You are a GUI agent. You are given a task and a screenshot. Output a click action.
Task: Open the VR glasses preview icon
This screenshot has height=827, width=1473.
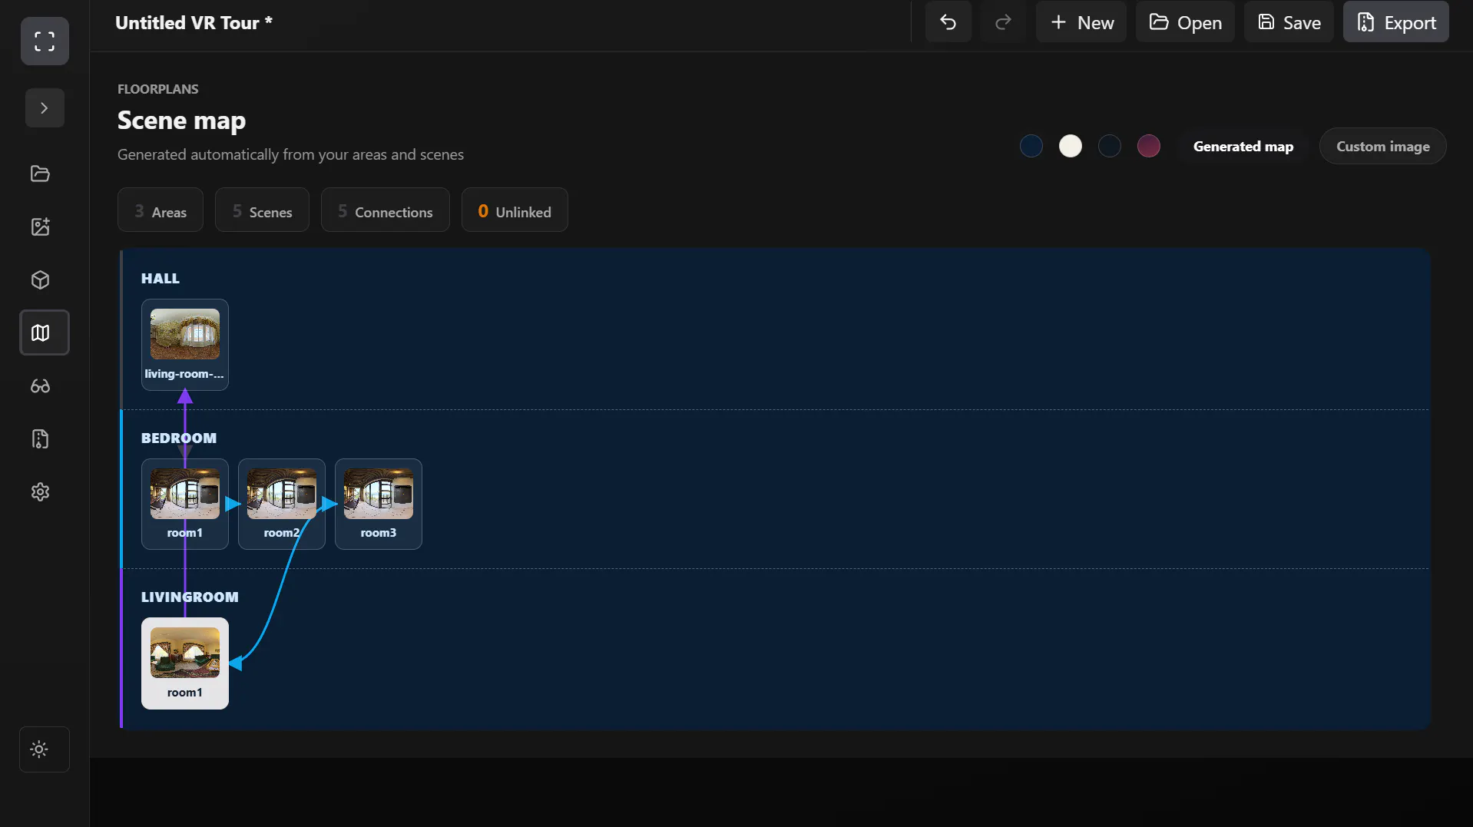click(41, 385)
